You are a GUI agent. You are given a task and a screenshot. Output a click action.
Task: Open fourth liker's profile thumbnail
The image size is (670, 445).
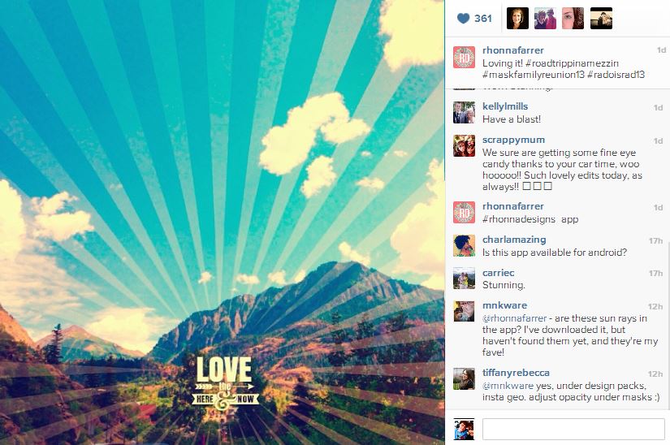[x=601, y=19]
